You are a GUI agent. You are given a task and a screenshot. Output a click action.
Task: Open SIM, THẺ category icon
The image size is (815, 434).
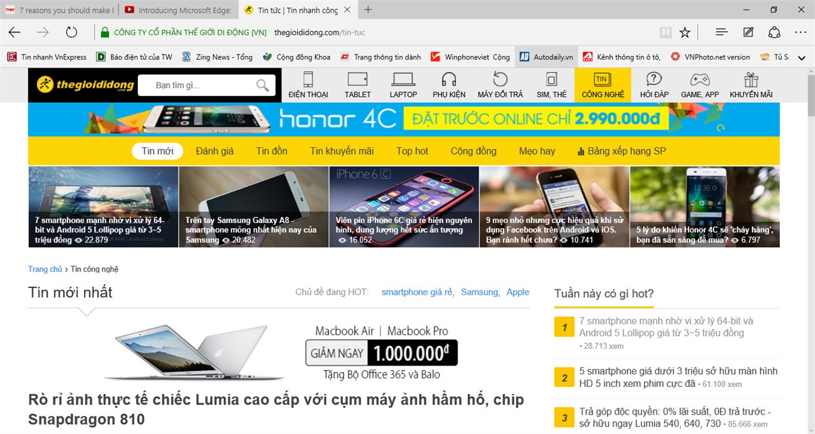551,85
